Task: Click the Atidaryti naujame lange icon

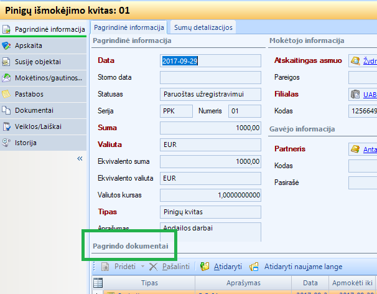Action: pyautogui.click(x=254, y=267)
